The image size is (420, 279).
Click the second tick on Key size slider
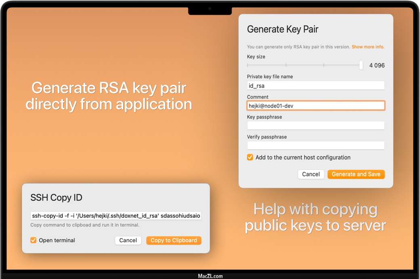(286, 65)
